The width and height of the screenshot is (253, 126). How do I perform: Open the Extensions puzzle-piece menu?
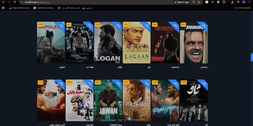(x=224, y=2)
